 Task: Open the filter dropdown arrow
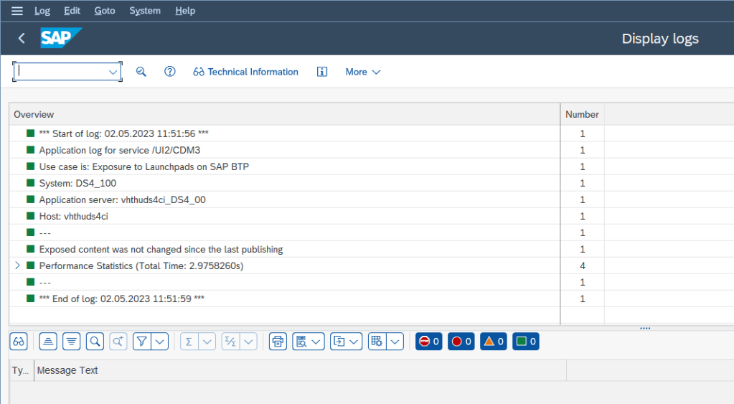(x=160, y=342)
